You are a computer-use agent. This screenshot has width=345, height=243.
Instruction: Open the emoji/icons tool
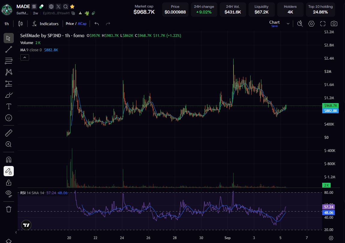click(9, 118)
